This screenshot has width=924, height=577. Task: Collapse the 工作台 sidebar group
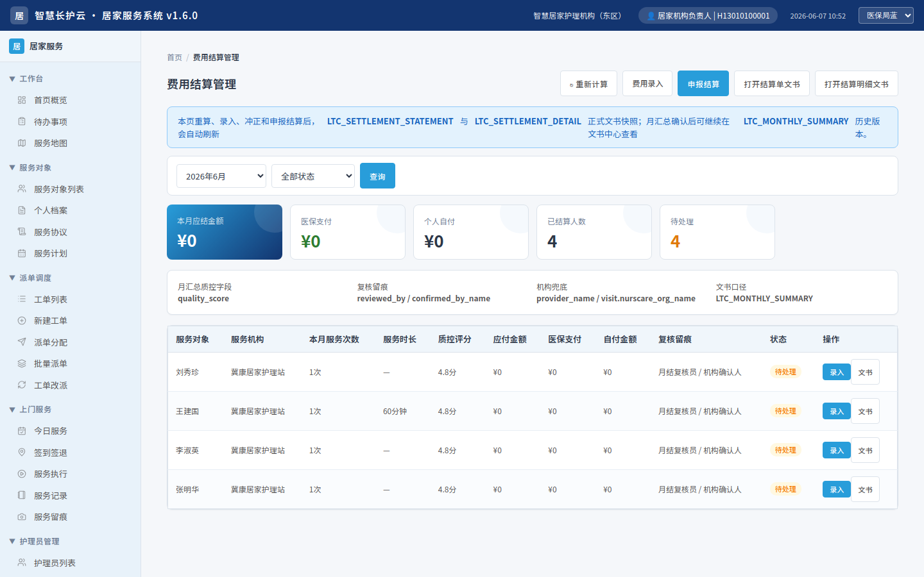(12, 79)
